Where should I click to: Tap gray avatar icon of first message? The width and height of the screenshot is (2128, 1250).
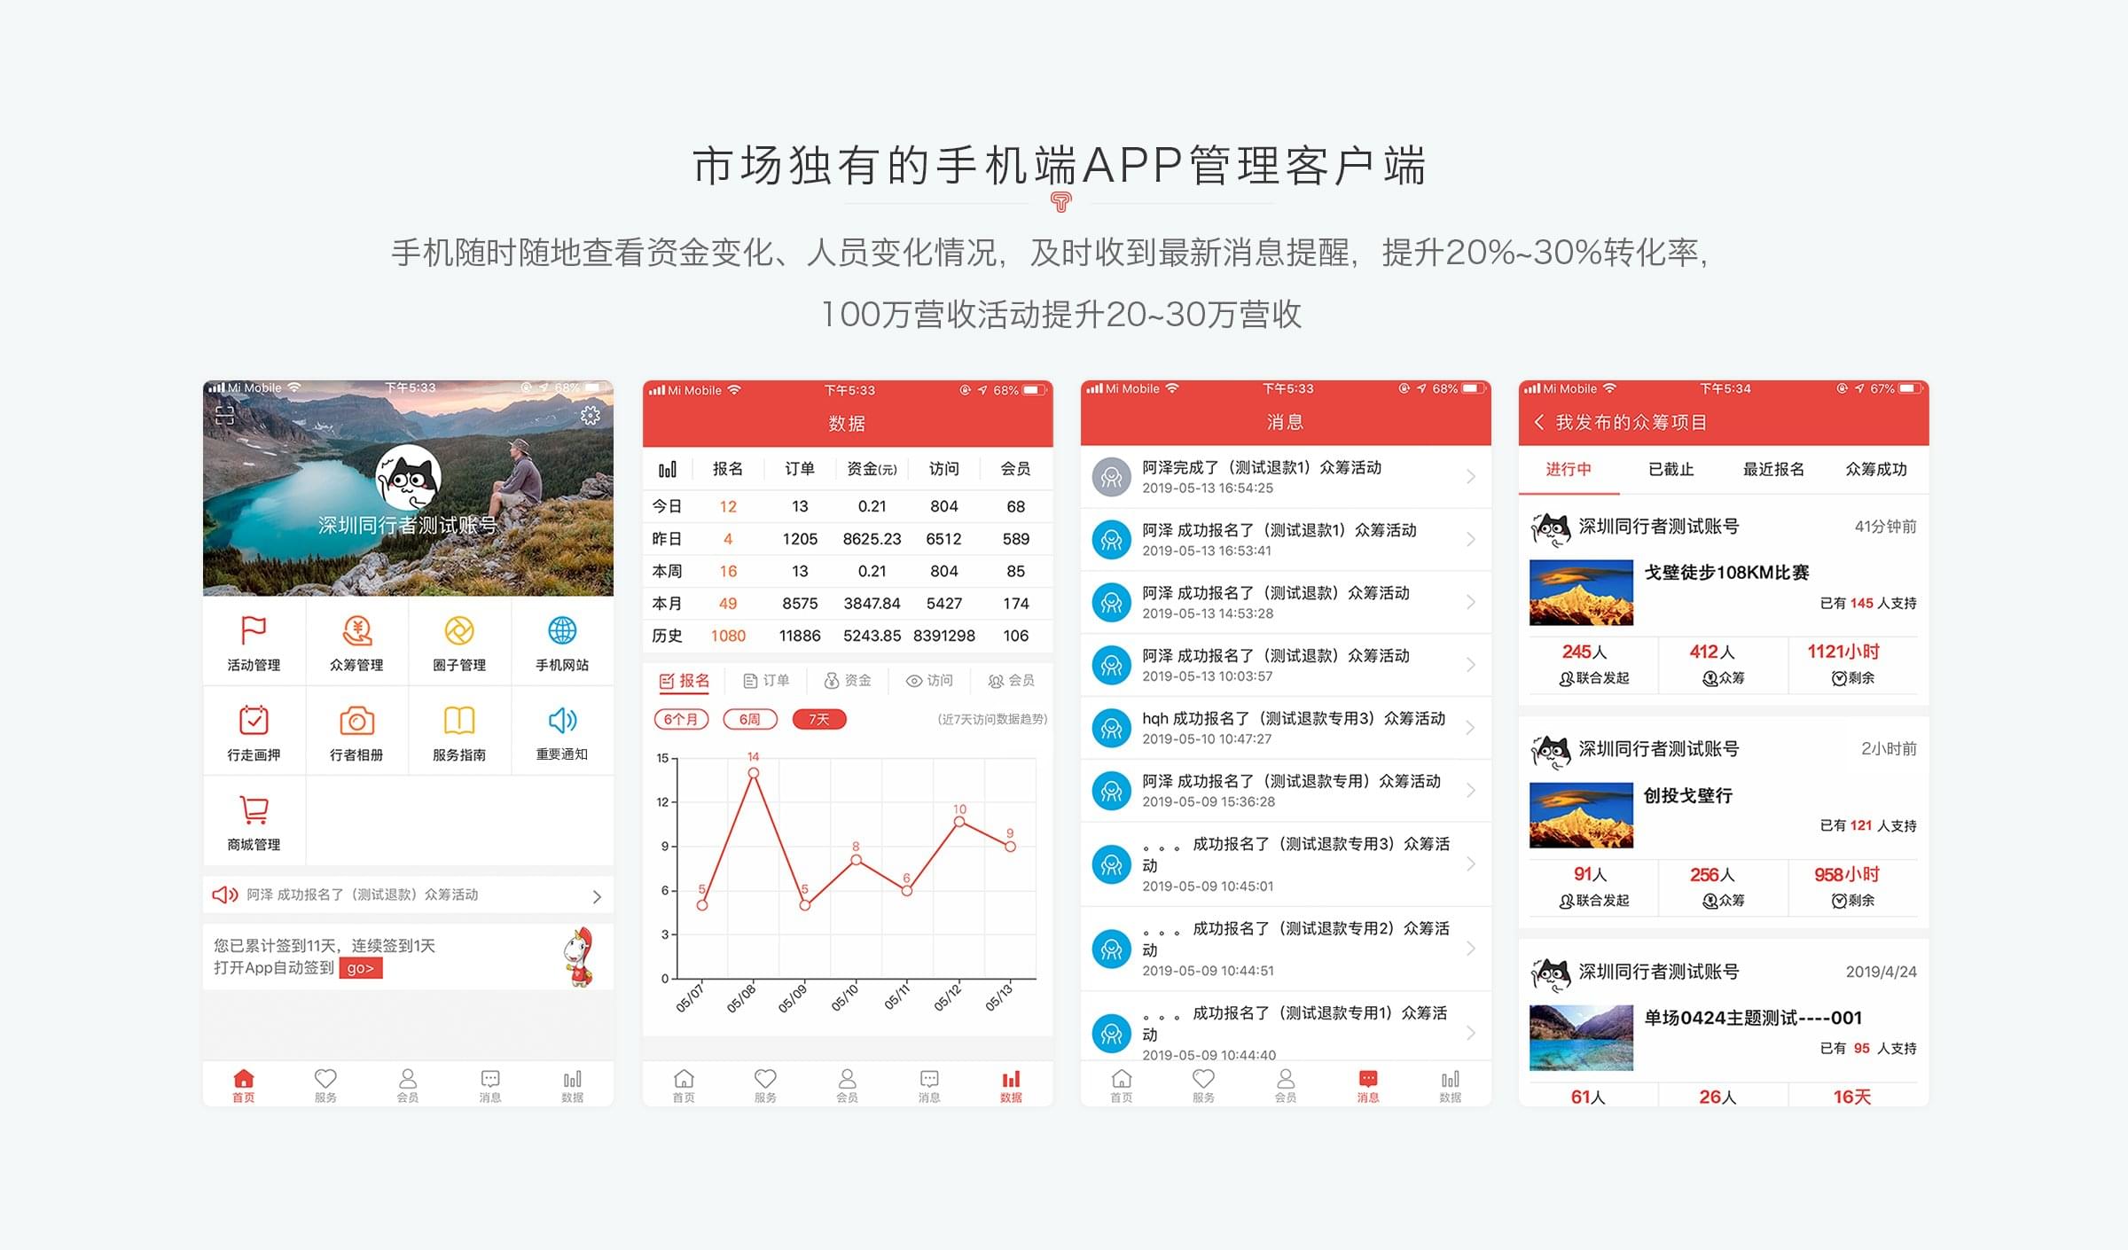pyautogui.click(x=1111, y=477)
